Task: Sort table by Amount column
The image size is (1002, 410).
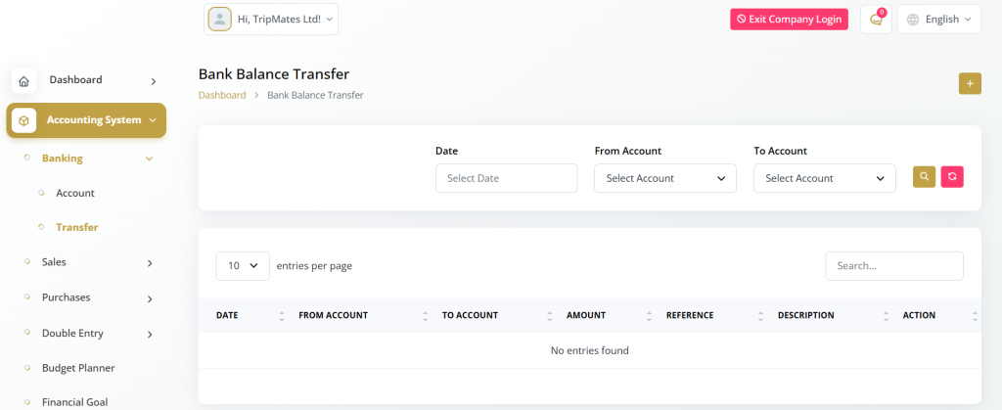Action: click(x=648, y=315)
